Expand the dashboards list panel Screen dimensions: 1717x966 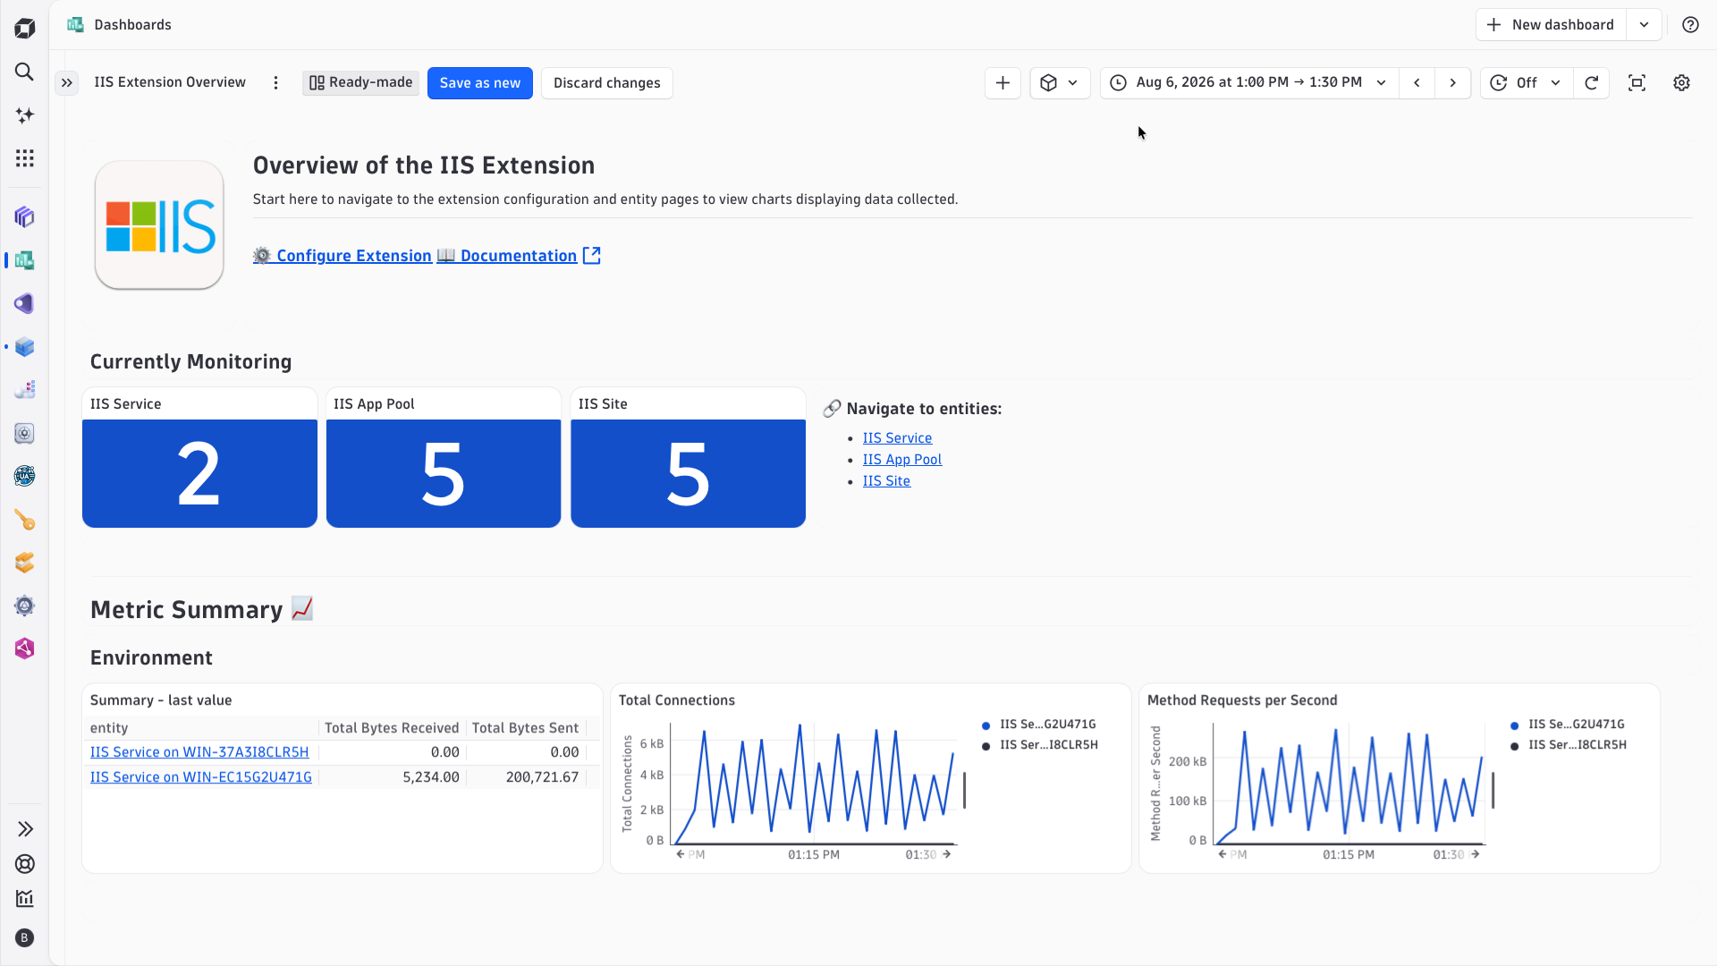pyautogui.click(x=67, y=83)
